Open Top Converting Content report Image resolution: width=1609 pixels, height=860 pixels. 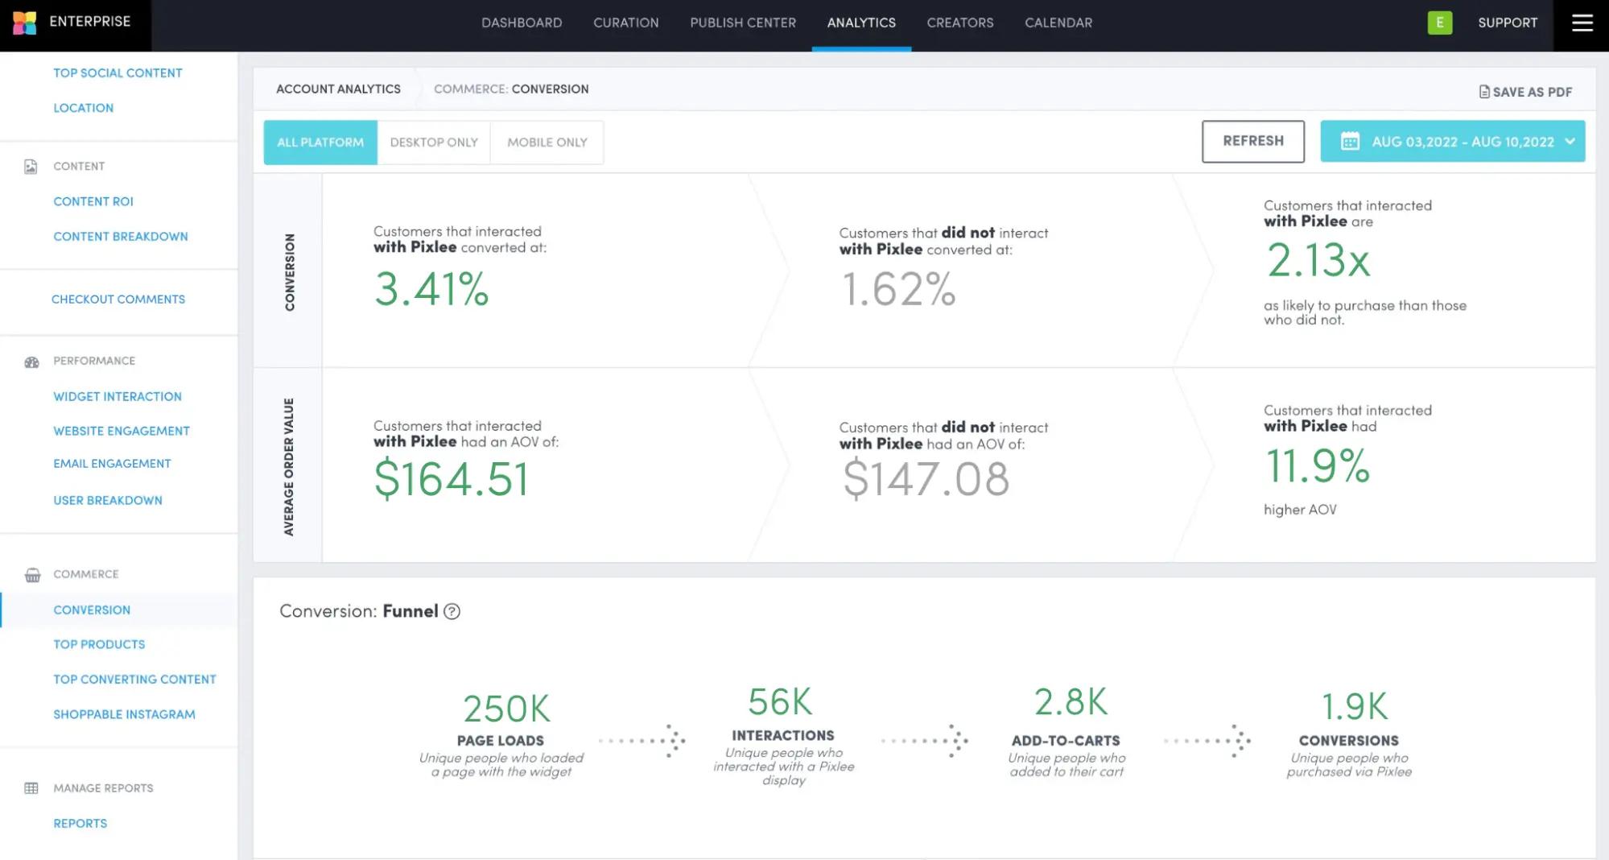(134, 679)
